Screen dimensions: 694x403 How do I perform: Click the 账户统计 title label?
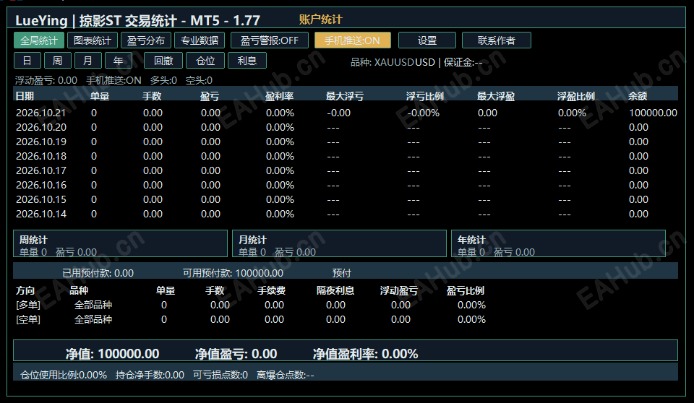pos(320,19)
